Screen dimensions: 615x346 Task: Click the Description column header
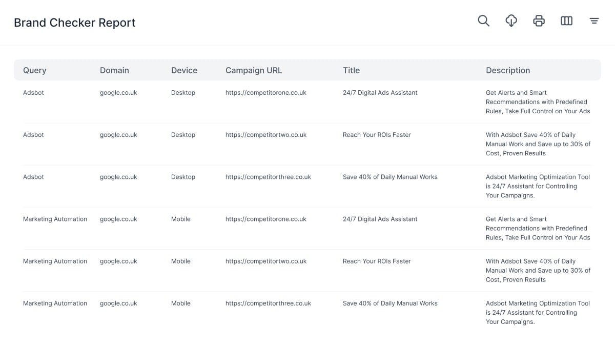point(508,70)
